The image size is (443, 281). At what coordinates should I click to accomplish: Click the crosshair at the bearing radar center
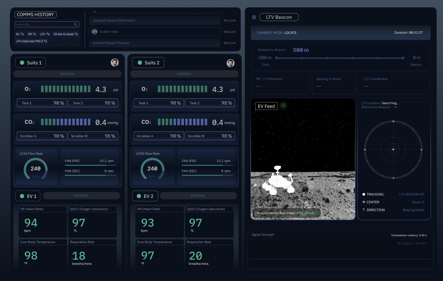pos(393,150)
